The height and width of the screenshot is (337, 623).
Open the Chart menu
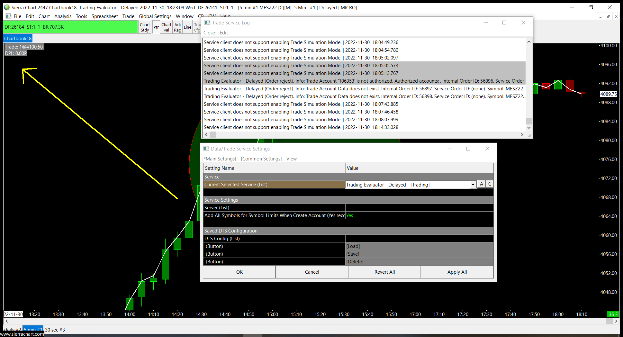click(44, 16)
